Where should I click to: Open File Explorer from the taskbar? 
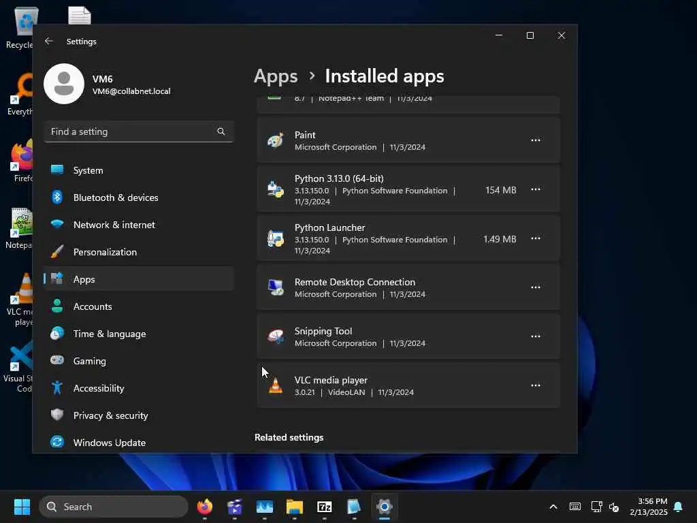click(294, 507)
